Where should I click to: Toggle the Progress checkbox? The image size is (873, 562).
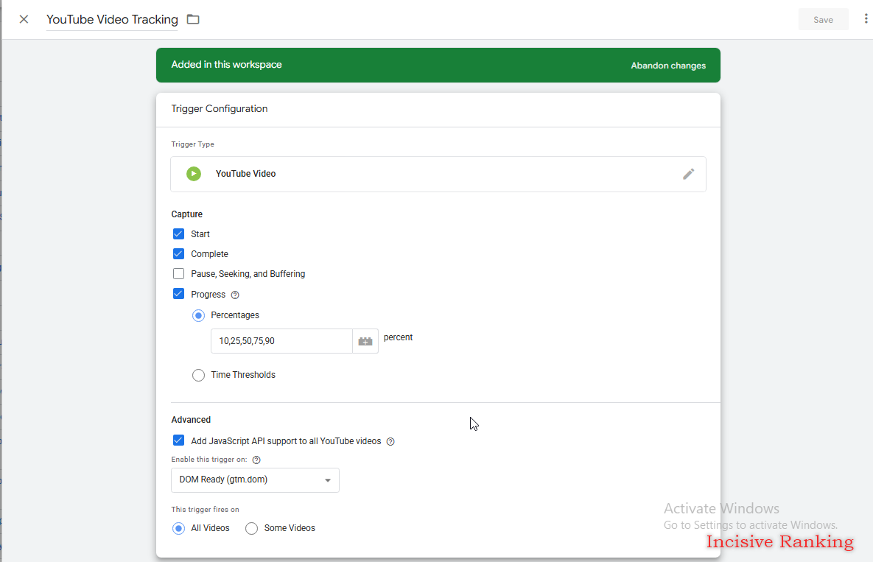(178, 294)
